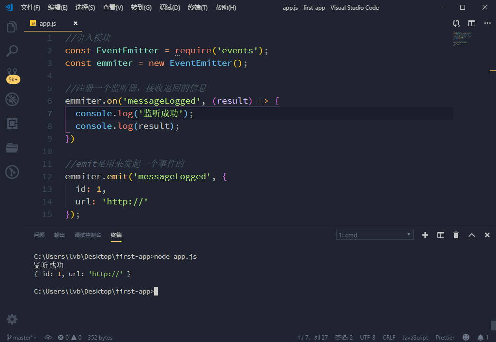The image size is (496, 342).
Task: Open the 转到(G) menu
Action: click(141, 8)
